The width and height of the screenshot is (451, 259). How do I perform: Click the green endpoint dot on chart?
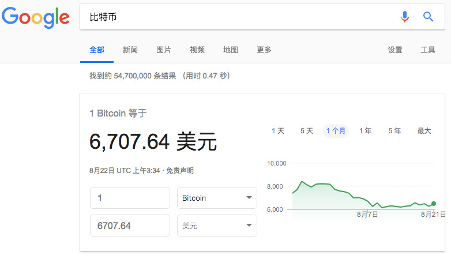(x=434, y=204)
